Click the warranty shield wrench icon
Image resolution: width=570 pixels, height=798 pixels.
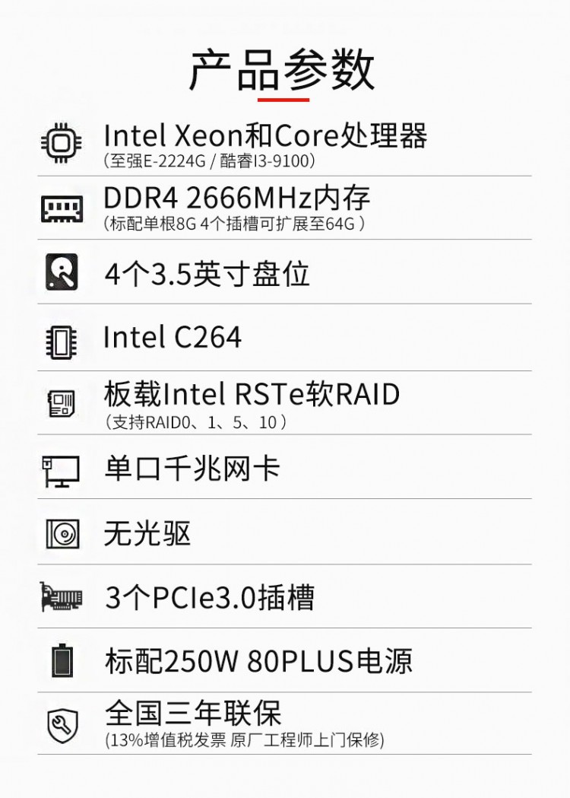62,725
